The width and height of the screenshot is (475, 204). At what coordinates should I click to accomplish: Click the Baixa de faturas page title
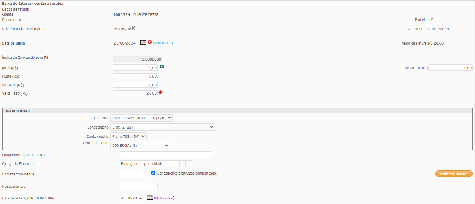(33, 3)
